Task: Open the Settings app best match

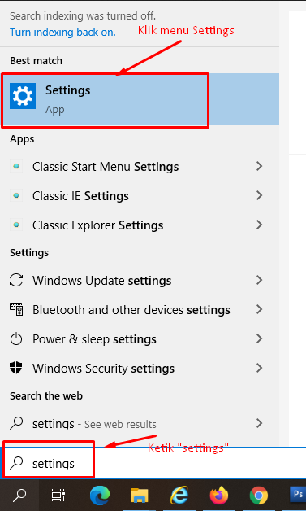Action: click(x=140, y=99)
